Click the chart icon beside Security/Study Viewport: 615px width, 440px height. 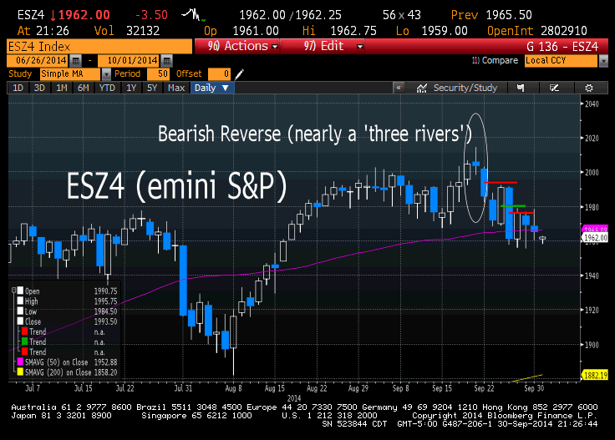422,88
